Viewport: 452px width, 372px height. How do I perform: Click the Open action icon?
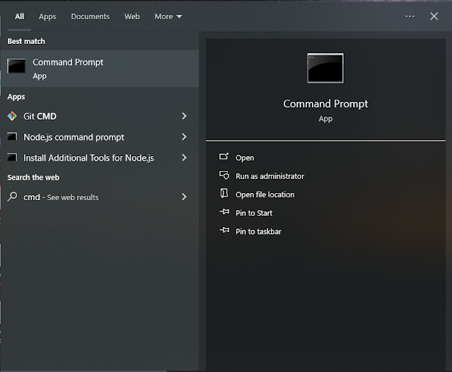tap(224, 156)
